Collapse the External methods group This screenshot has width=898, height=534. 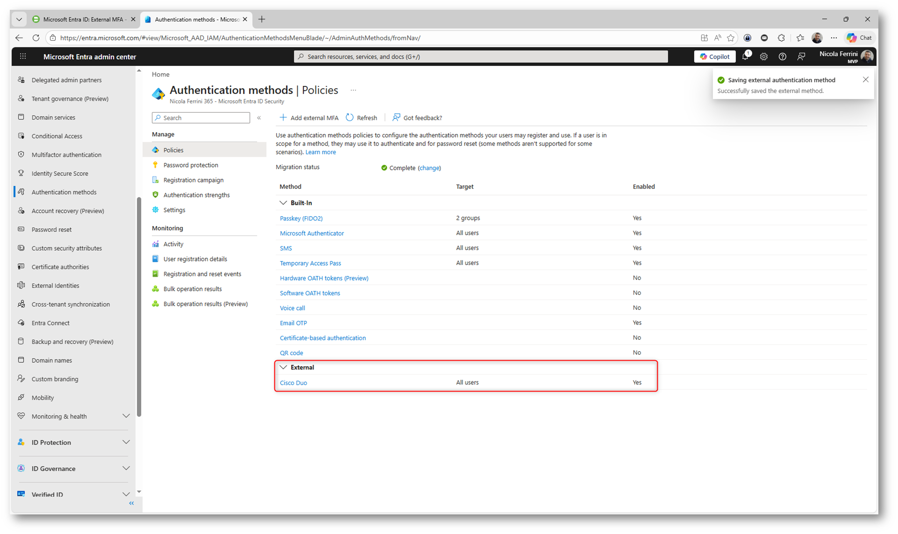283,367
